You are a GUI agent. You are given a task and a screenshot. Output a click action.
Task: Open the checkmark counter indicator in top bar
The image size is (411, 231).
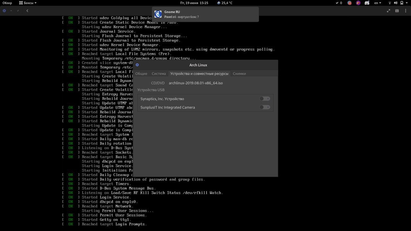coord(339,3)
